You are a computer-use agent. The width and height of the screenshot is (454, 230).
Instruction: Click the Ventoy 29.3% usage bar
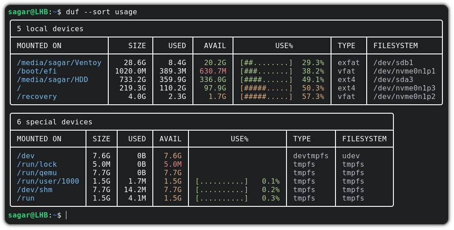coord(266,63)
